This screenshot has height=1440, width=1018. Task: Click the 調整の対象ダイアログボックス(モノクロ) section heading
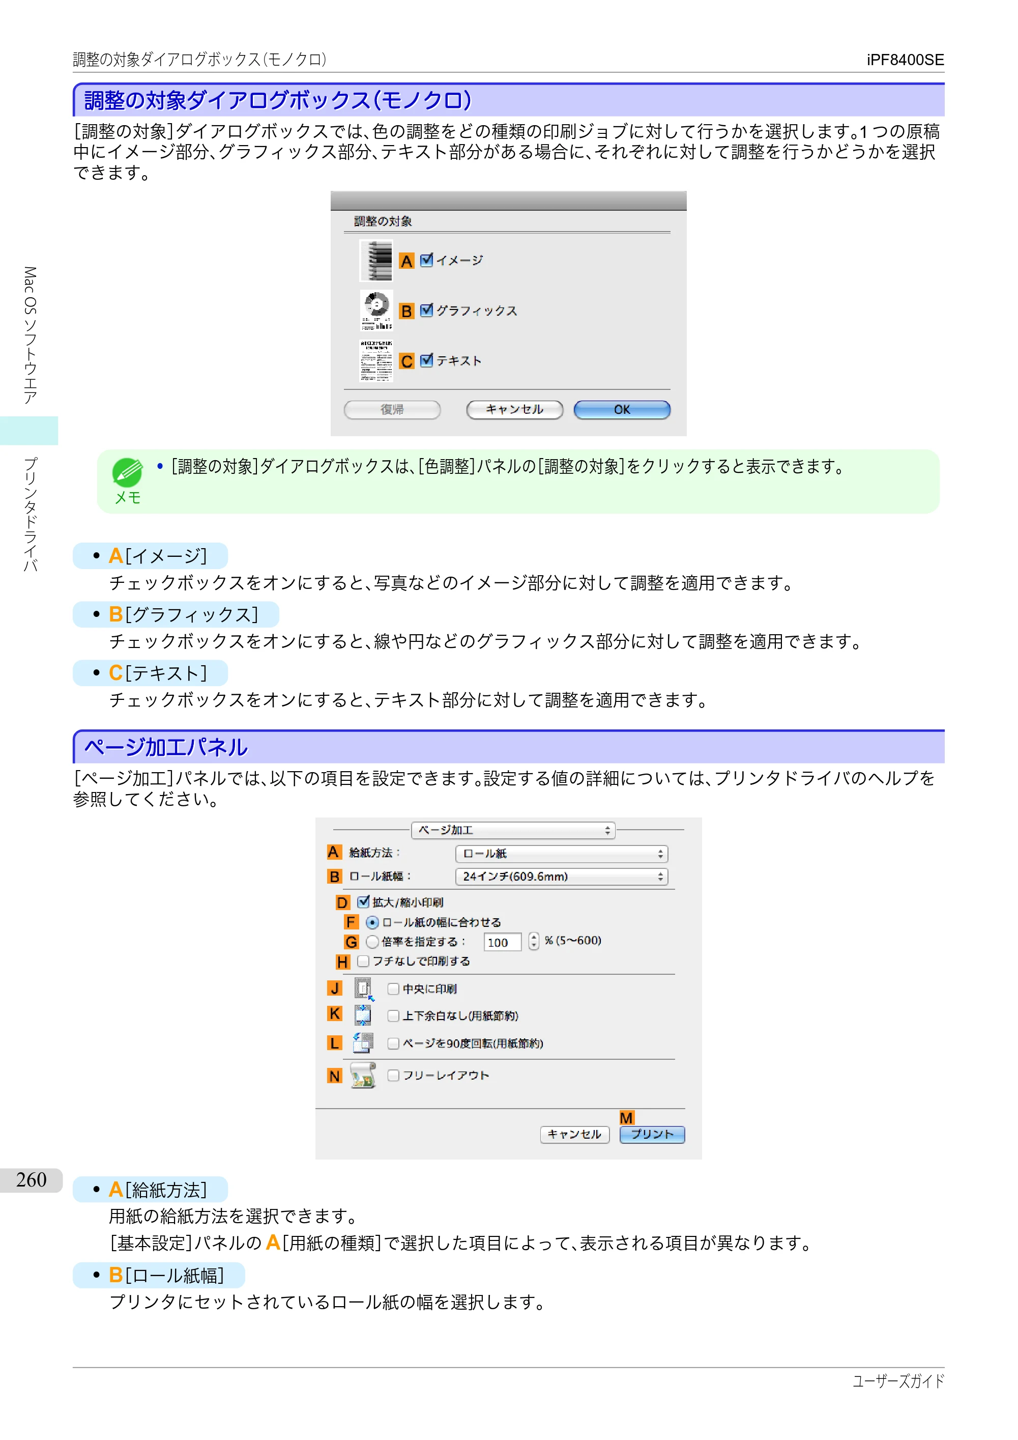coord(278,100)
